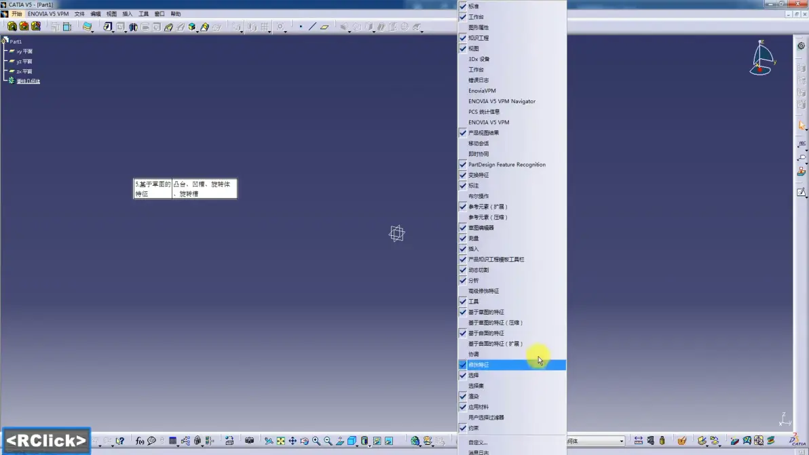Click the Measure Between icon

tap(638, 441)
